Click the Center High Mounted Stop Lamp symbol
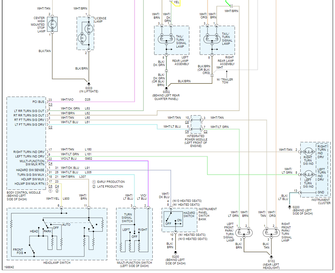Image resolution: width=335 pixels, height=273 pixels. [x=52, y=24]
